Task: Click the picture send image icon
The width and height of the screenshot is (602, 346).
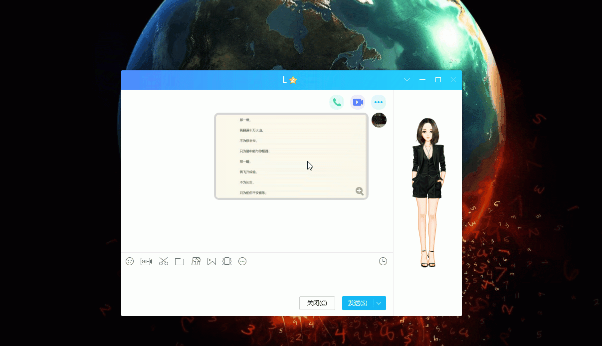Action: click(211, 261)
